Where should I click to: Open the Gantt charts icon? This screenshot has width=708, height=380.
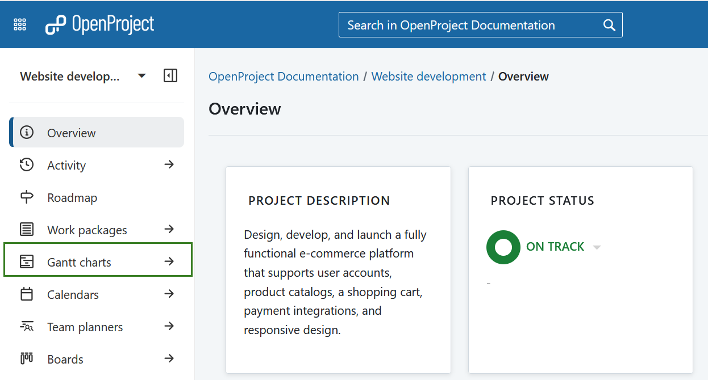pyautogui.click(x=26, y=261)
